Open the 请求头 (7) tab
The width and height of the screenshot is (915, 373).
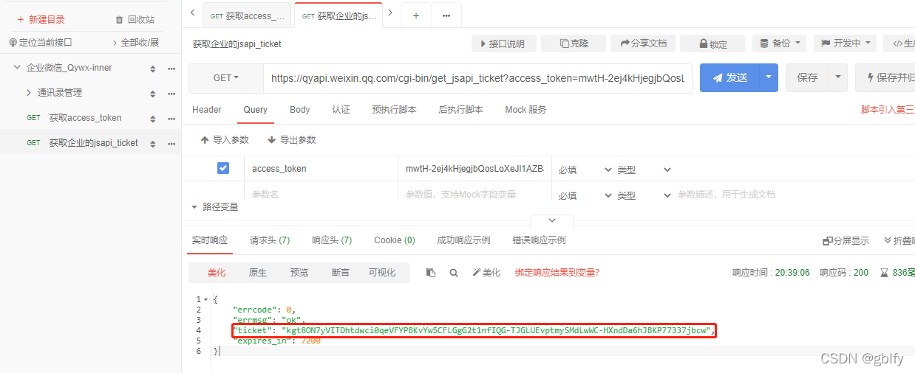pos(270,240)
